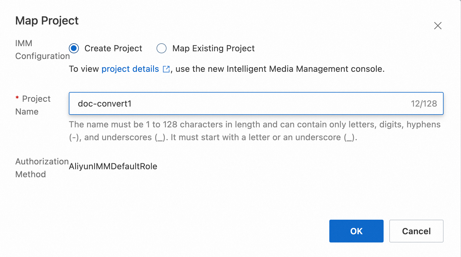This screenshot has width=461, height=257.
Task: Select the Create Project radio button
Action: click(74, 48)
